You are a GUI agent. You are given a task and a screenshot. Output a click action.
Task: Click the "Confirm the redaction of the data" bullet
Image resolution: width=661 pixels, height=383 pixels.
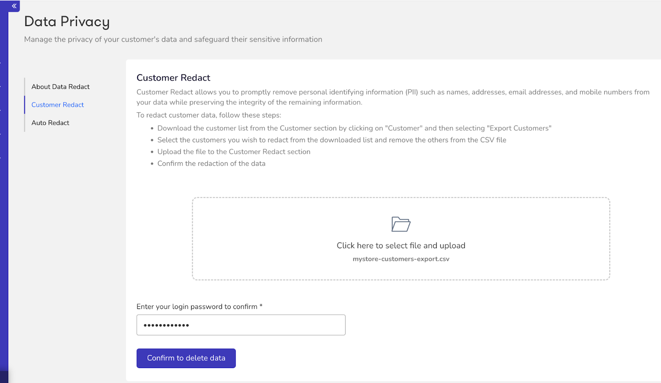[212, 164]
